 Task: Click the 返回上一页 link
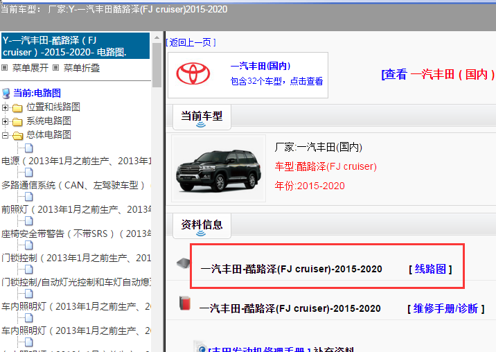point(191,42)
